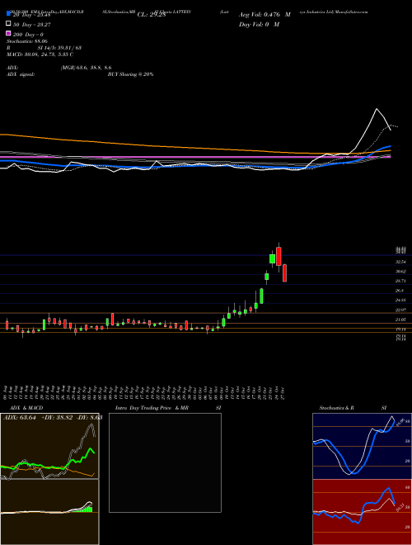Click the '+DY: 38.82' value

pos(57,418)
